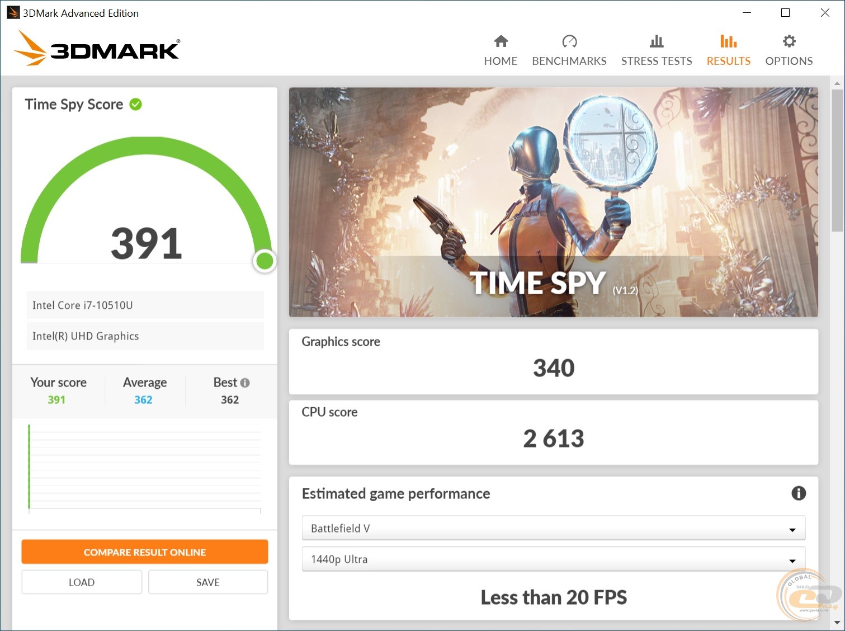Click the info icon beside Best

click(x=245, y=383)
